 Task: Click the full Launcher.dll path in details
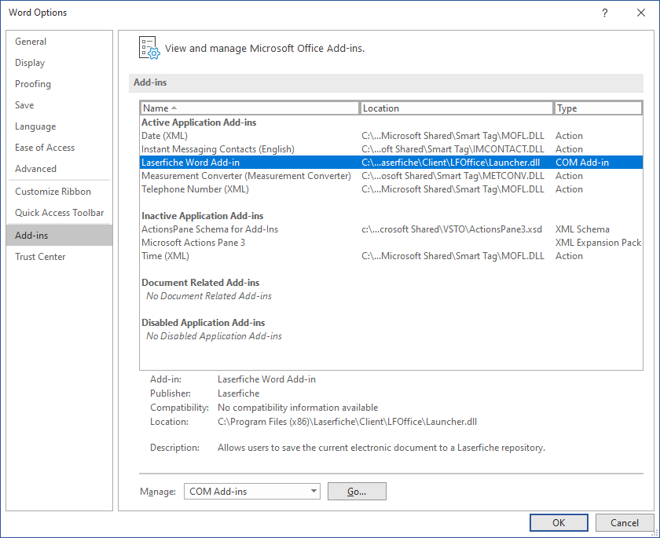(347, 422)
